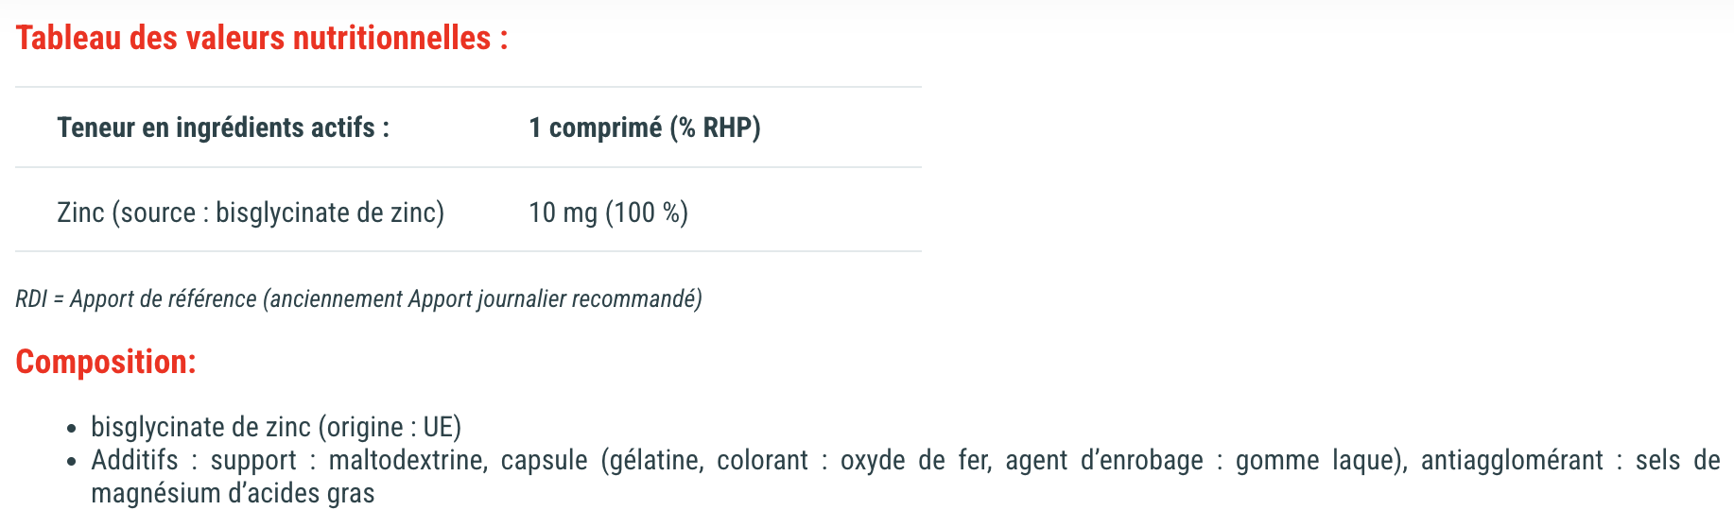Viewport: 1734px width, 527px height.
Task: Click the red "Composition:" heading
Action: 106,362
